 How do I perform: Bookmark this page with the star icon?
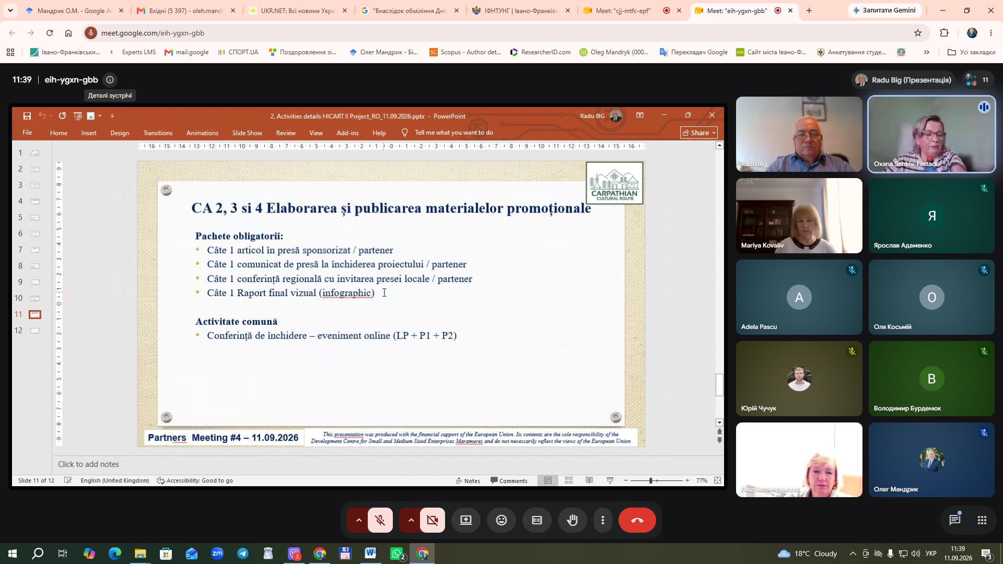click(918, 33)
